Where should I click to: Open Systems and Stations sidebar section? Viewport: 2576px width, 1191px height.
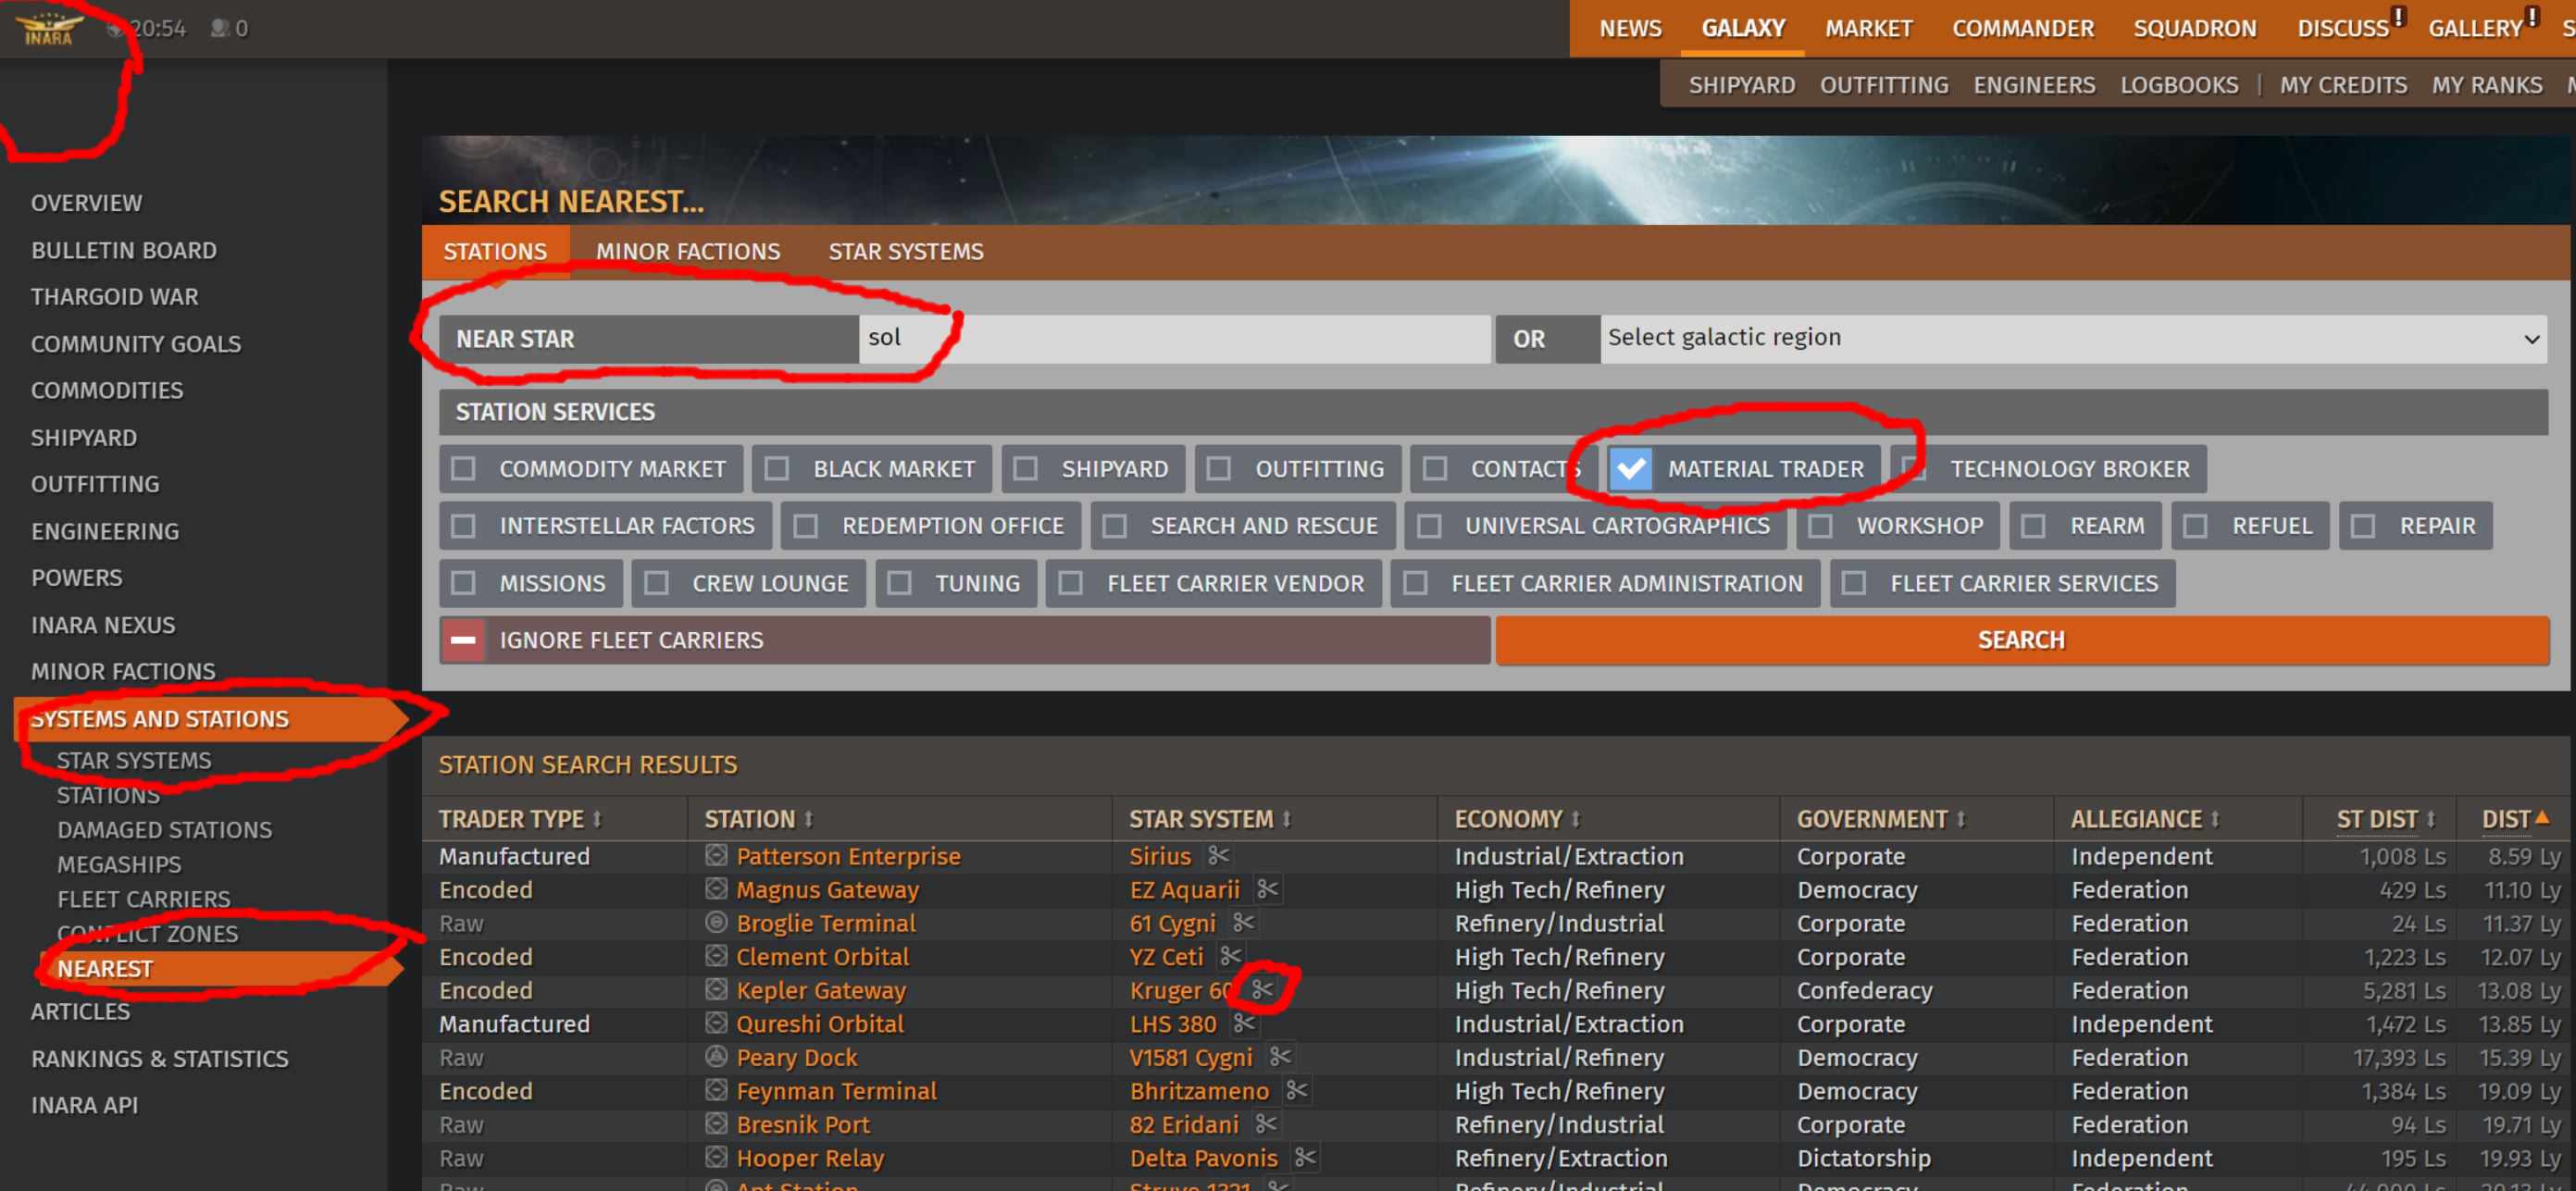click(213, 719)
